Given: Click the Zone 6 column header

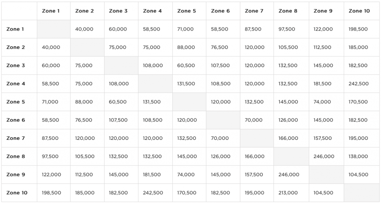Looking at the screenshot, I should (220, 11).
